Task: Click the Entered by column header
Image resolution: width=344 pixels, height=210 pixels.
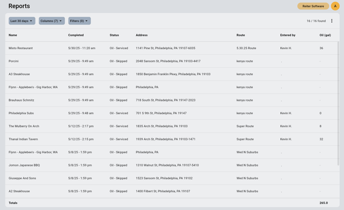Action: click(x=288, y=35)
